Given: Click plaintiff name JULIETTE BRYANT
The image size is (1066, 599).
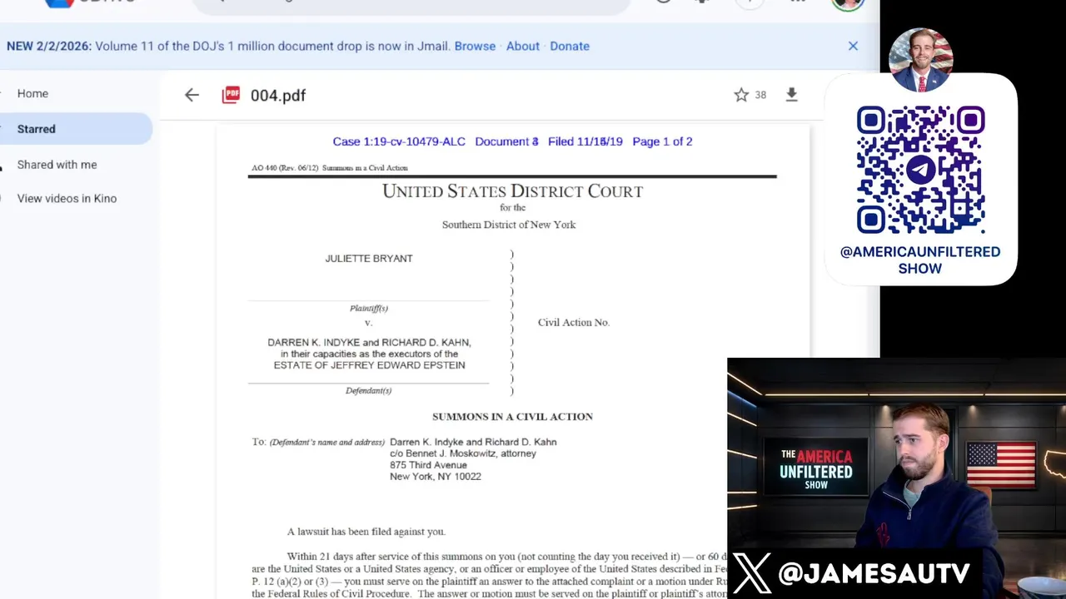Looking at the screenshot, I should (x=369, y=258).
